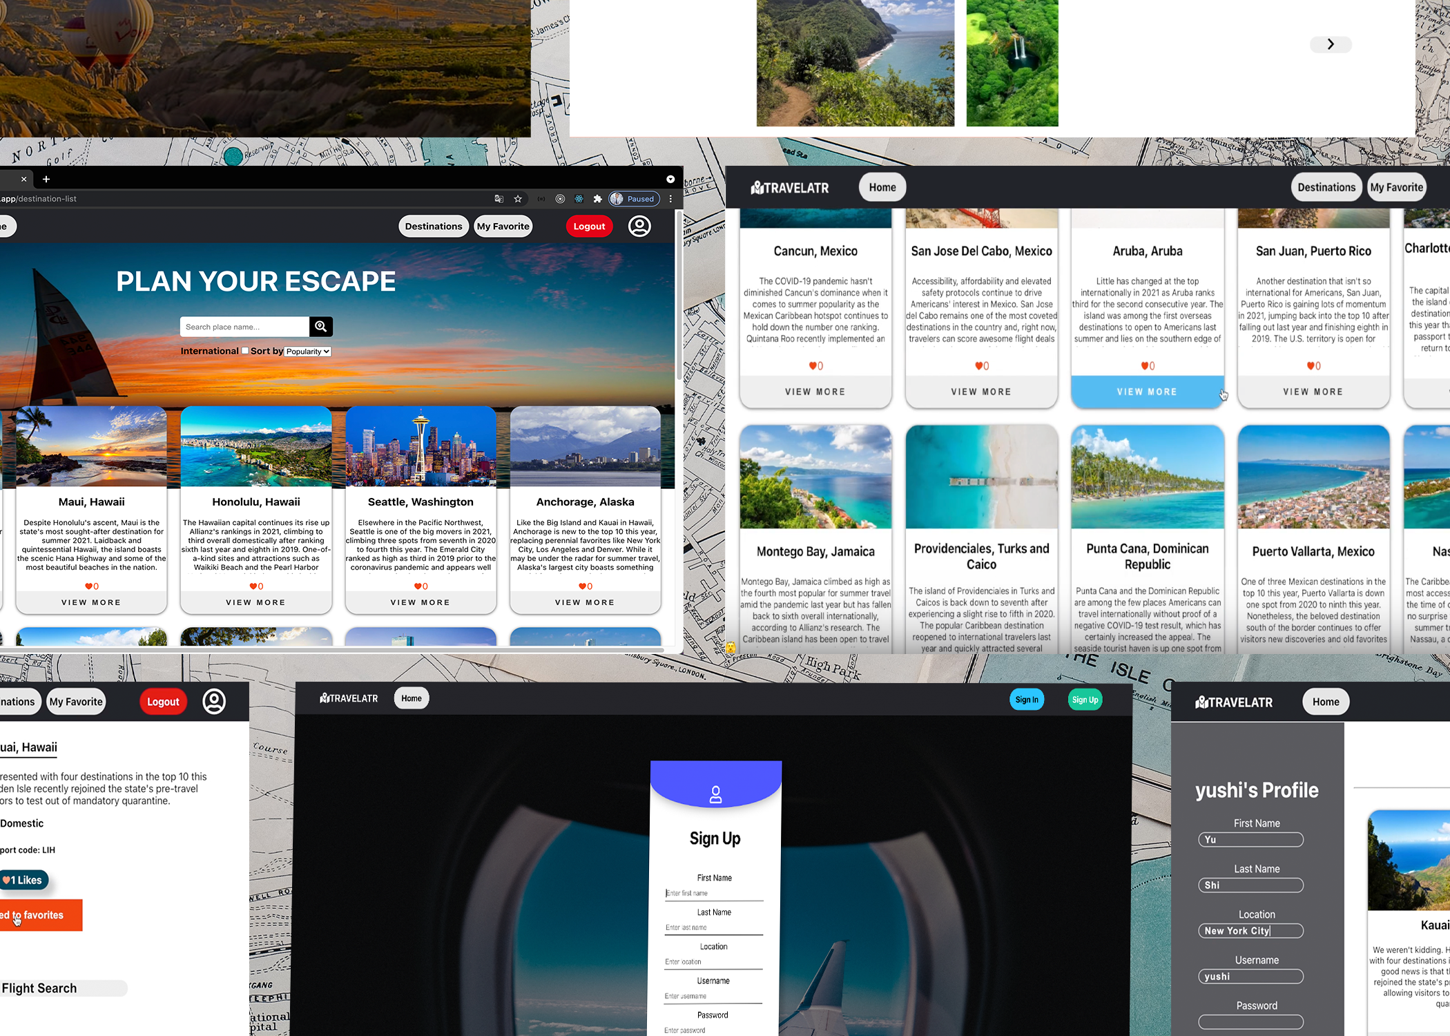1450x1036 pixels.
Task: Click the Seattle skyline thumbnail image
Action: (x=420, y=447)
